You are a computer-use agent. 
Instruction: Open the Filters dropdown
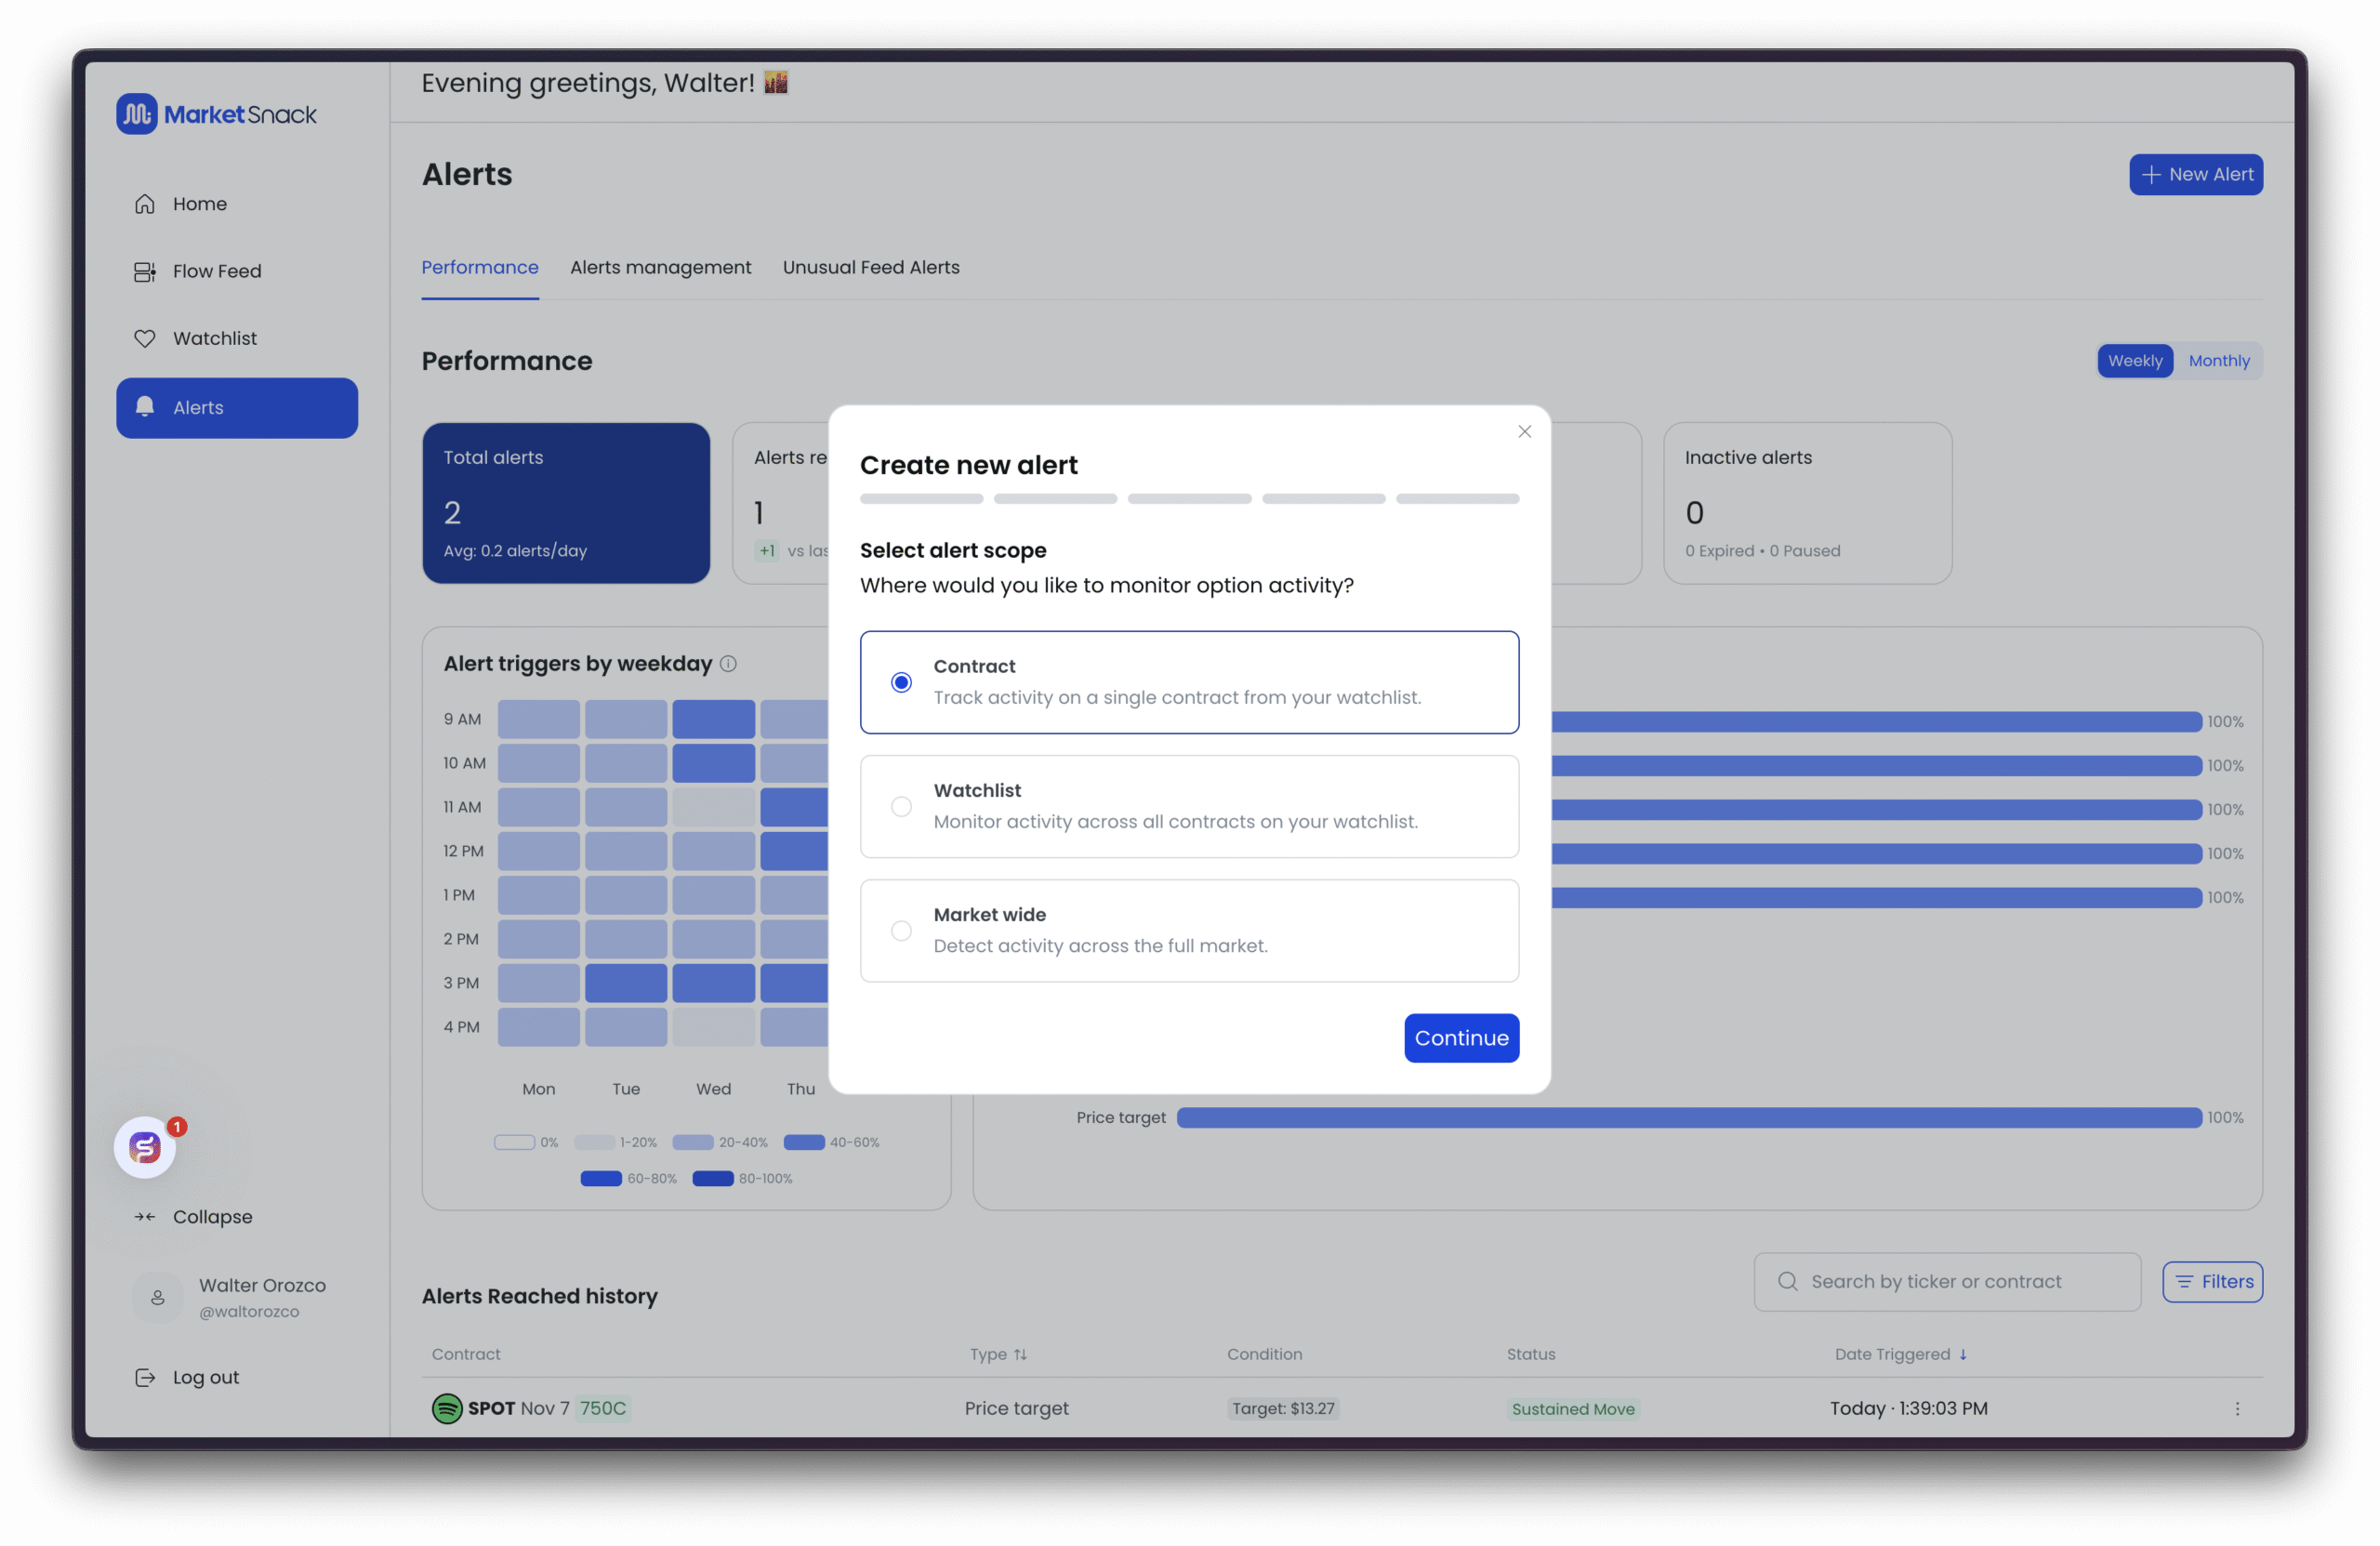2212,1282
